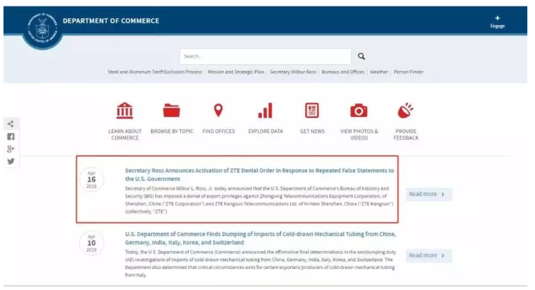The image size is (535, 290).
Task: Share the page via Twitter sidebar icon
Action: click(10, 161)
